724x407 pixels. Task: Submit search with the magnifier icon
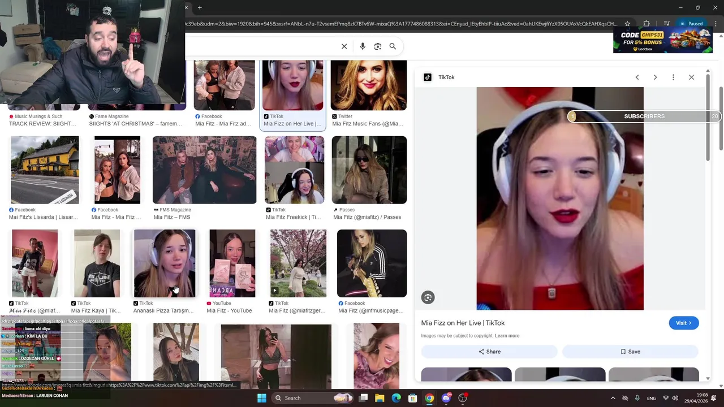click(393, 46)
